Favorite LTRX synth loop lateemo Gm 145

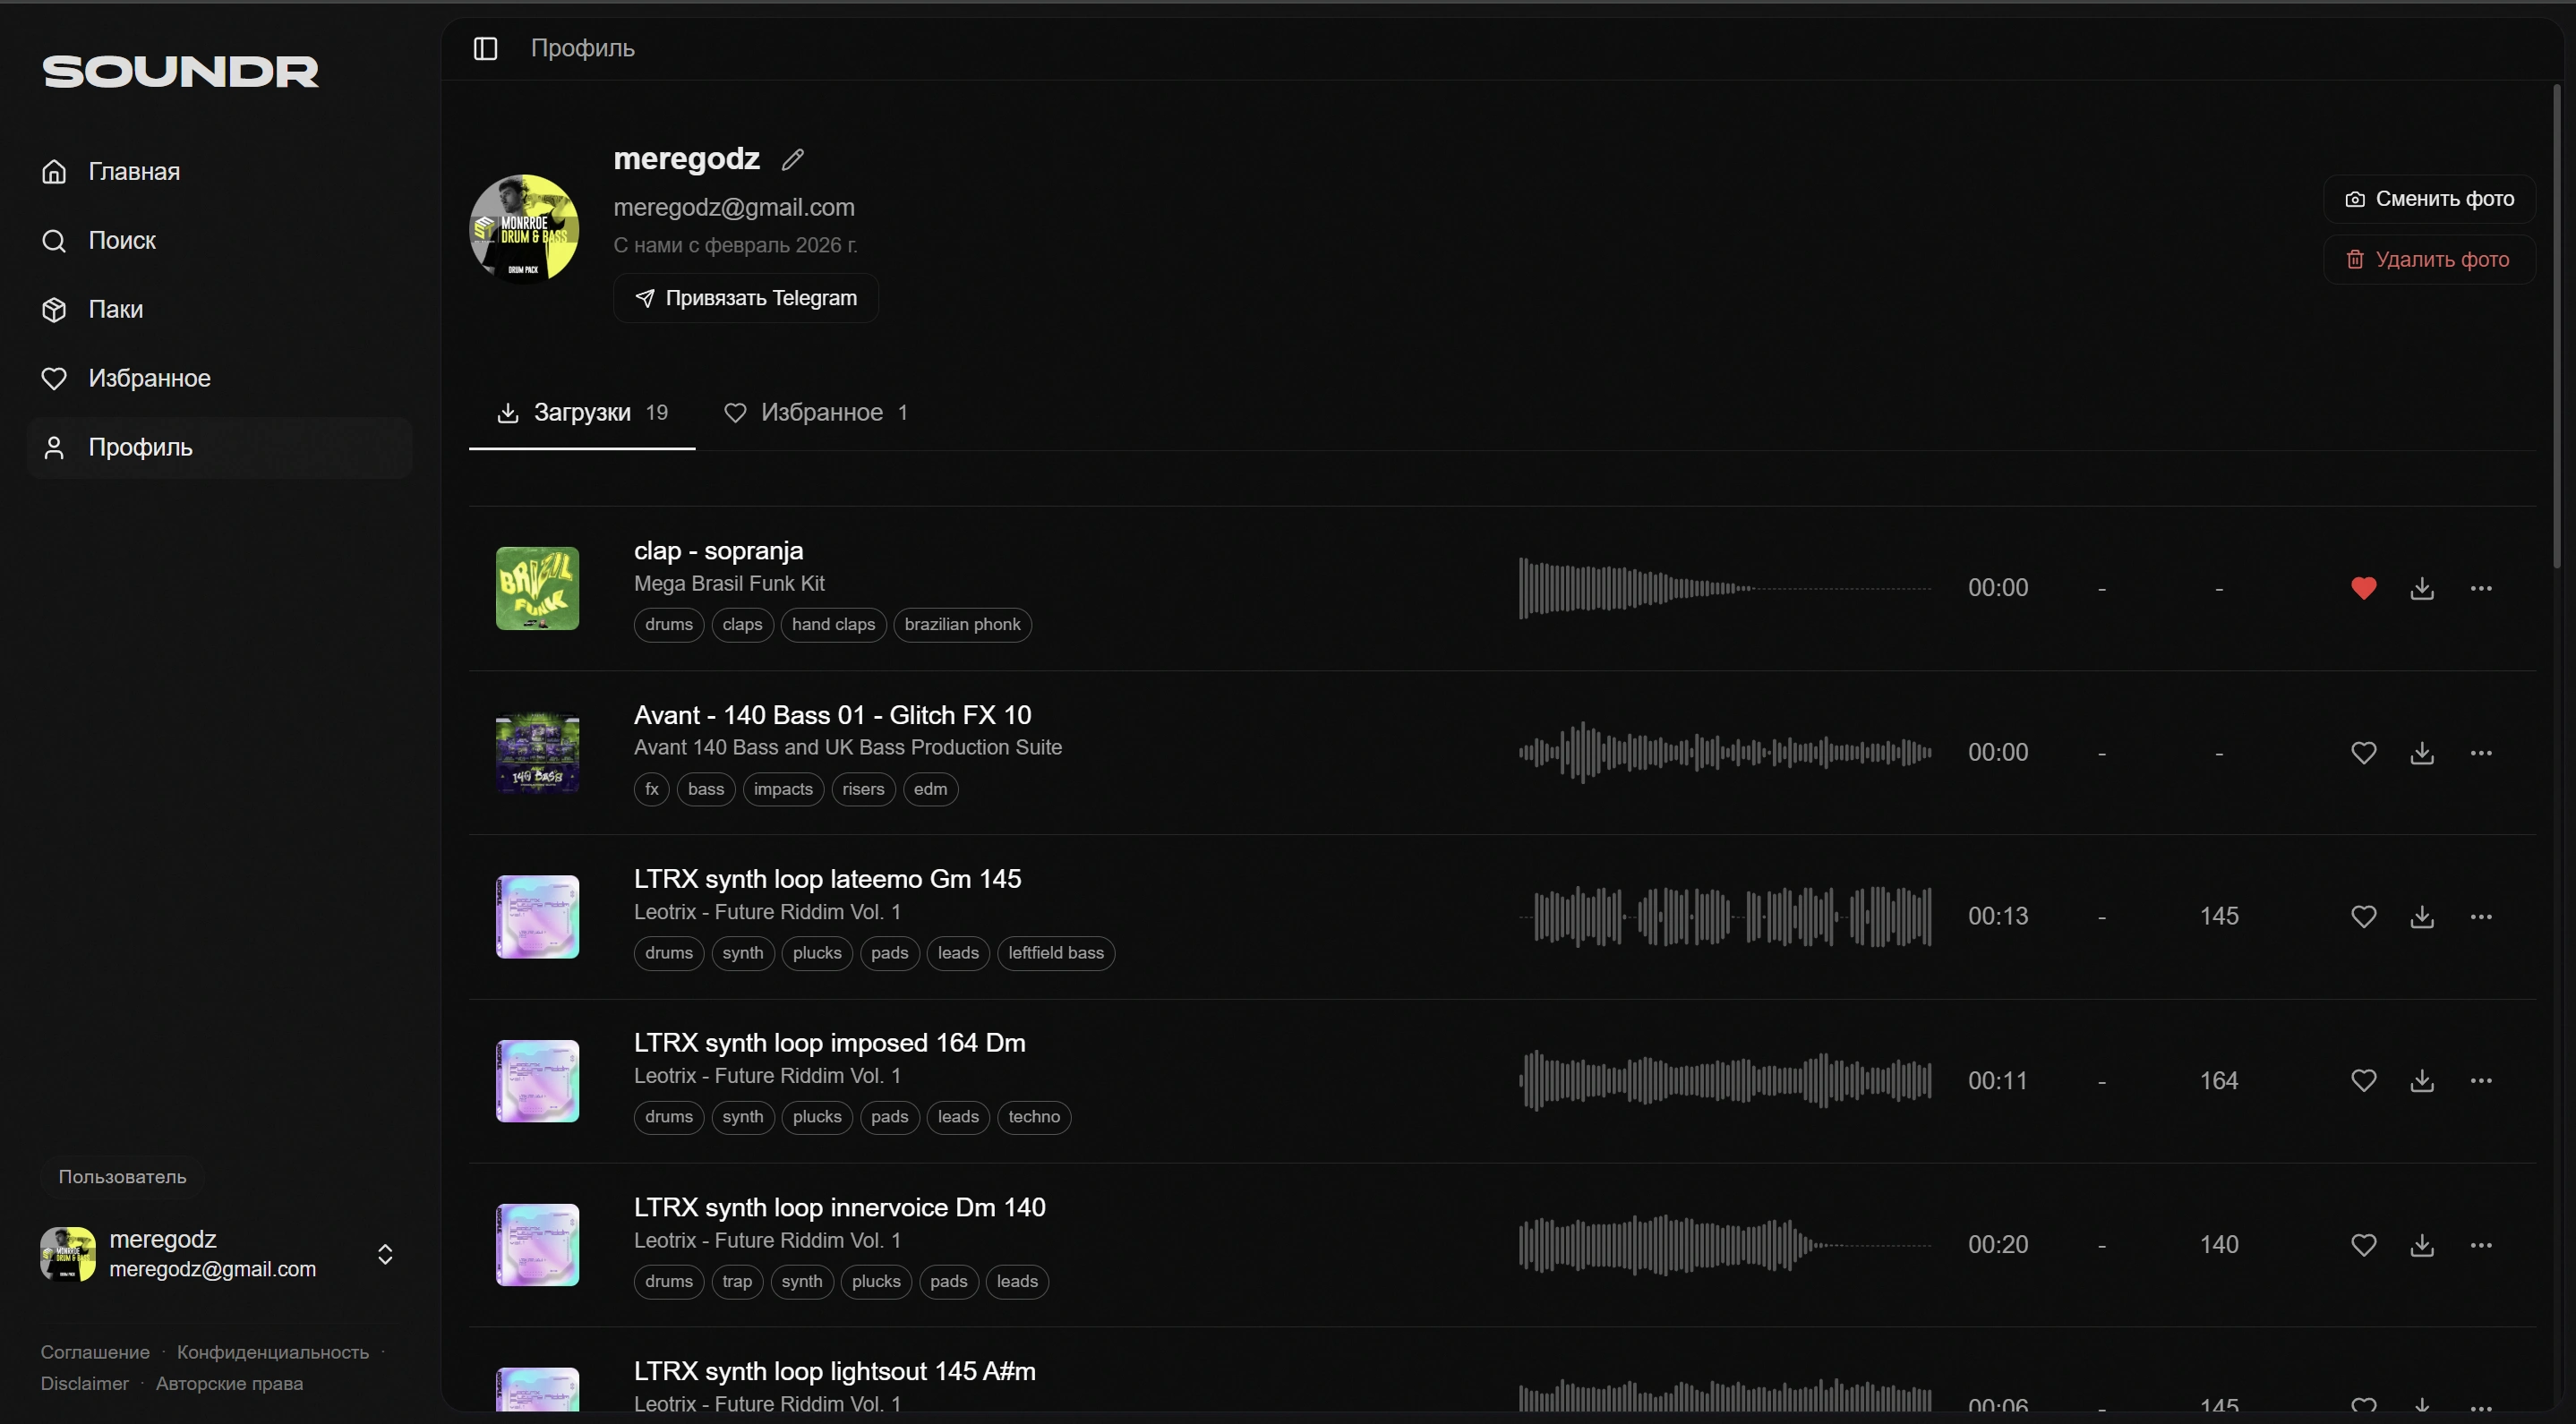2363,917
